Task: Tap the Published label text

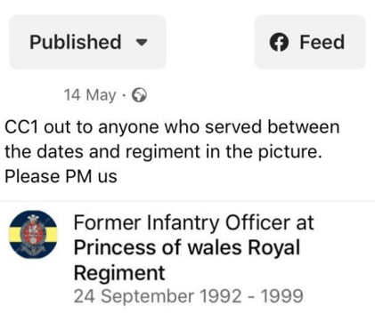Action: point(76,42)
